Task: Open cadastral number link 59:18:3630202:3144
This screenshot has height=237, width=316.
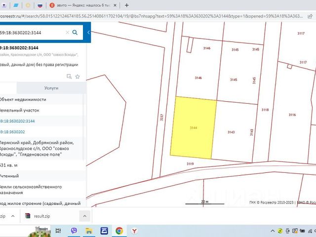Action: (17, 121)
